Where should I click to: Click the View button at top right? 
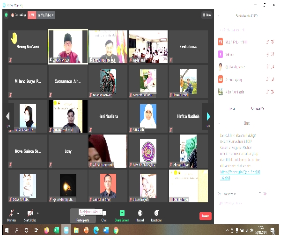coord(207,15)
